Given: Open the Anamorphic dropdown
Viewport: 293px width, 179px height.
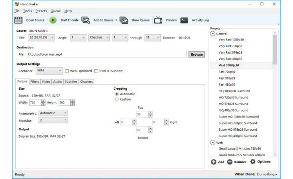Looking at the screenshot, I should (53, 113).
